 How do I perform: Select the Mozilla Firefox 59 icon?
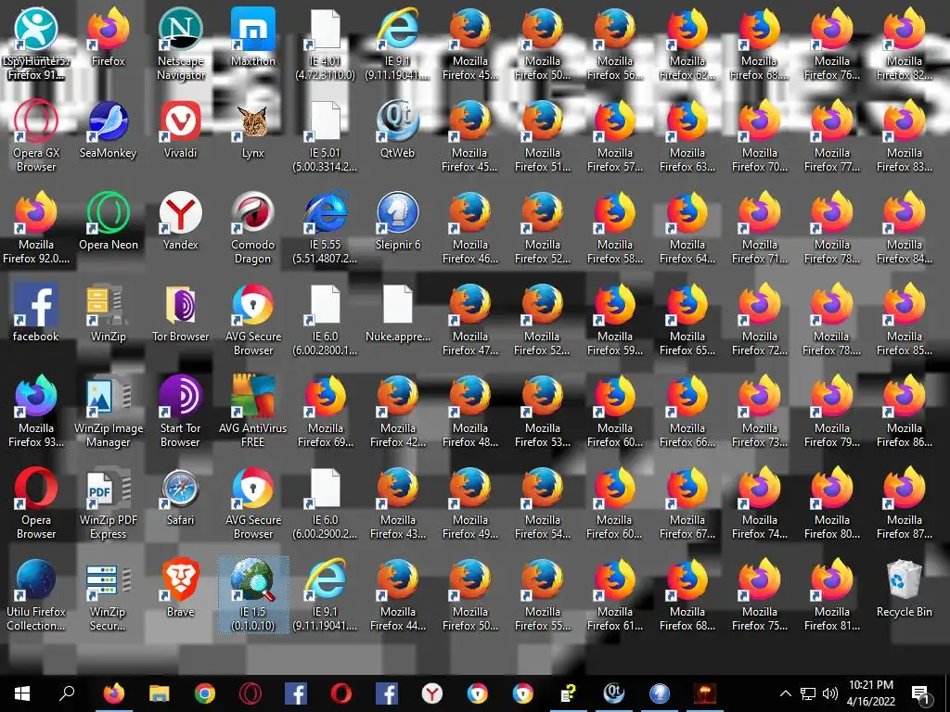click(x=615, y=320)
